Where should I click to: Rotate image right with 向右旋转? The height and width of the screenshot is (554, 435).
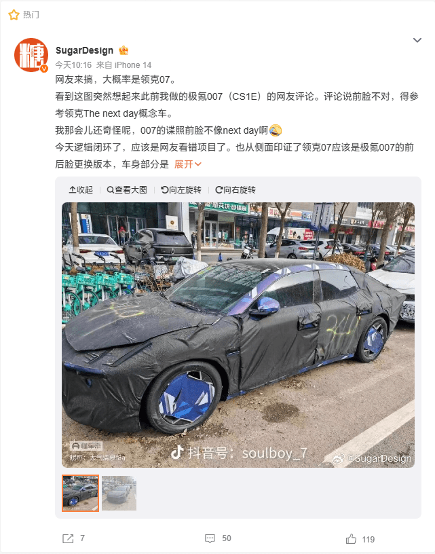tap(235, 190)
